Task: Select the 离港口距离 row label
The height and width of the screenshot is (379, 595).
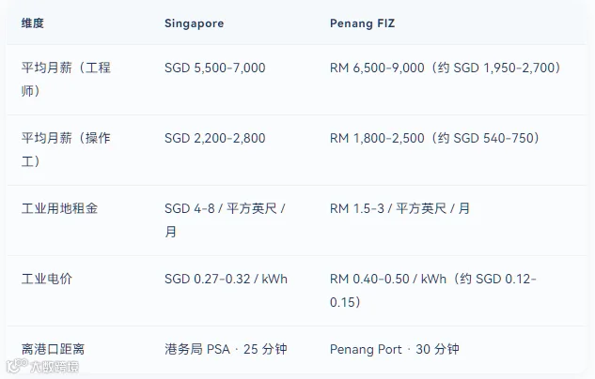Action: [54, 349]
